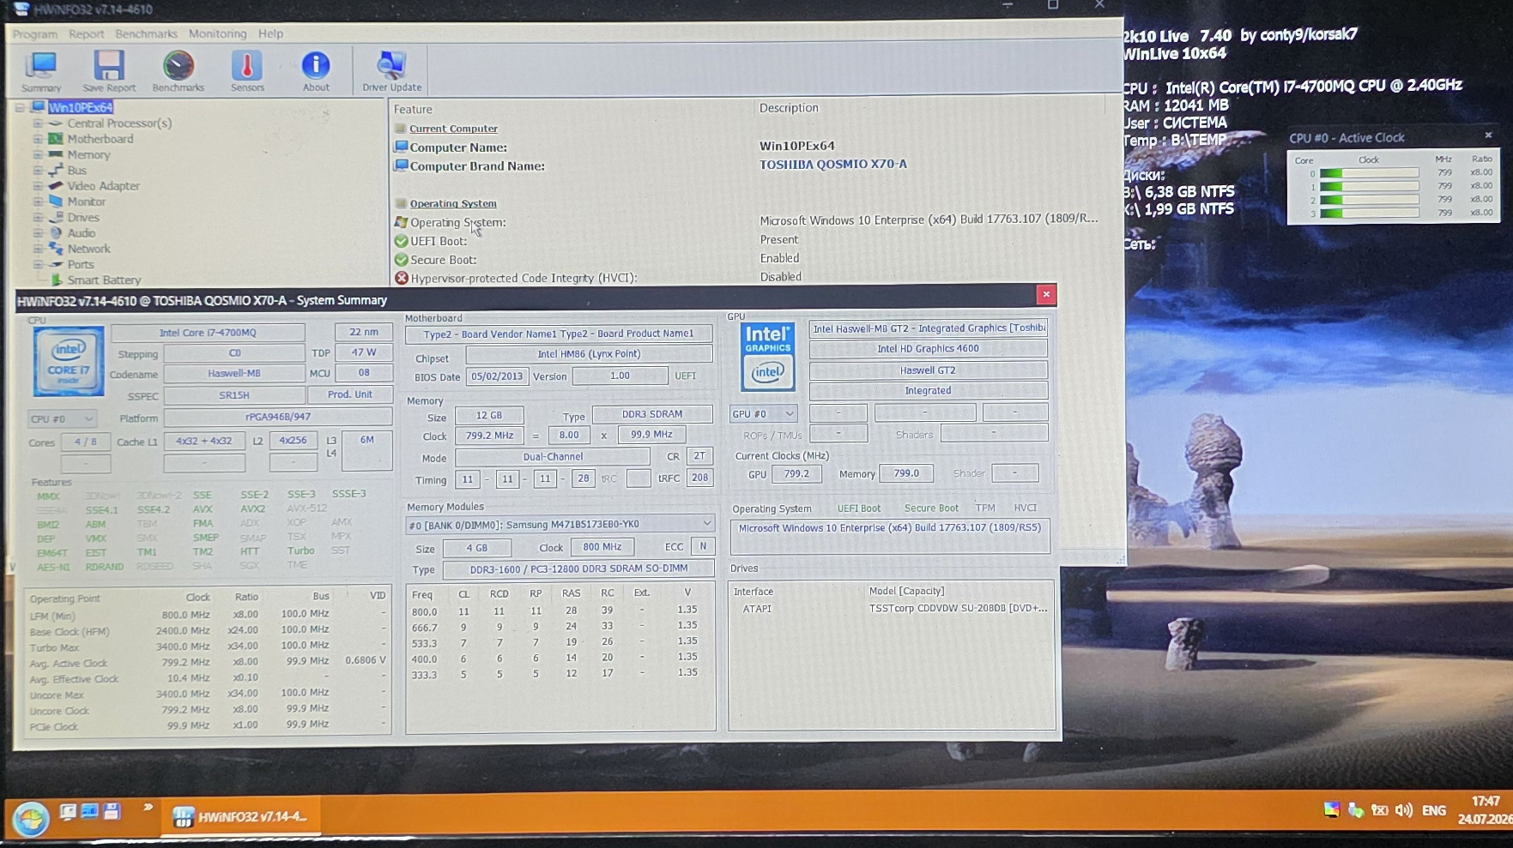Click the Current Computer section heading
Viewport: 1513px width, 848px height.
pyautogui.click(x=453, y=129)
